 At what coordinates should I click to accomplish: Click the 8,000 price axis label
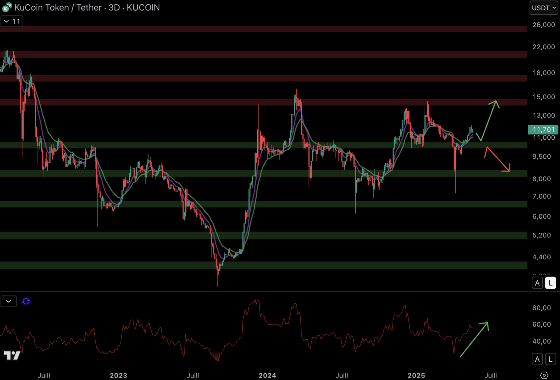coord(542,179)
